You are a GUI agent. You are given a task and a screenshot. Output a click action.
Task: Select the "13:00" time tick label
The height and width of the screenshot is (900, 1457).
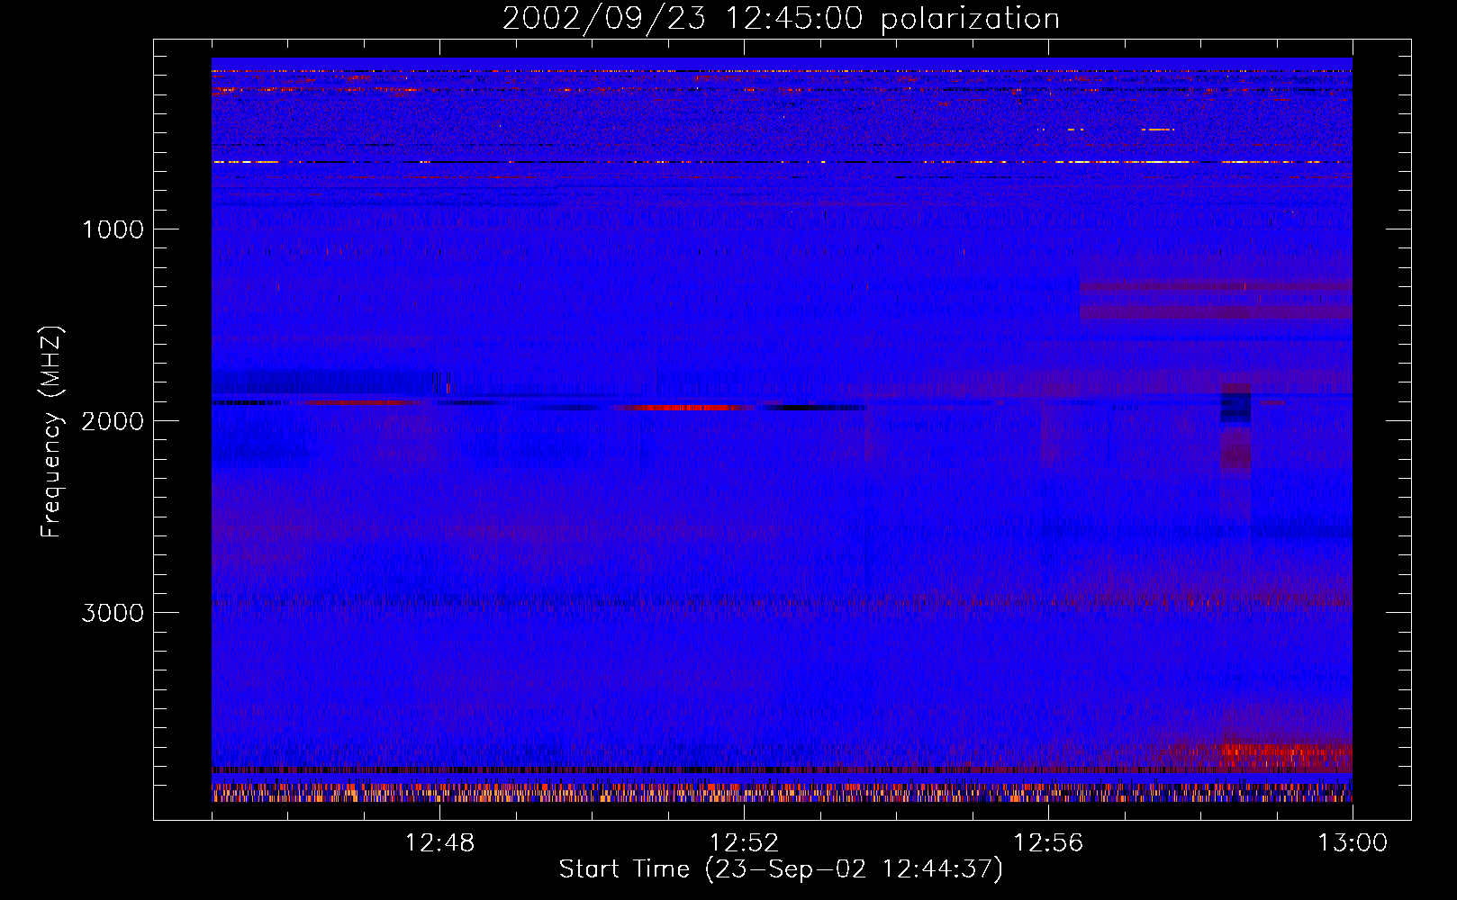tap(1353, 843)
